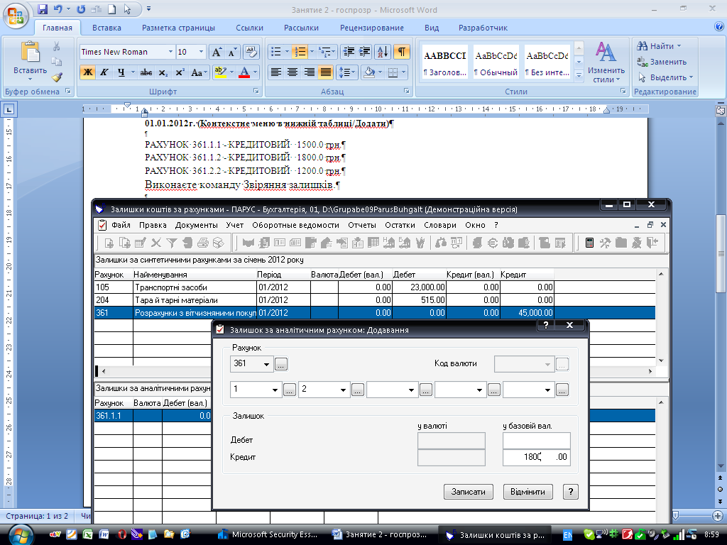
Task: Apply subscript formatting
Action: [x=163, y=72]
